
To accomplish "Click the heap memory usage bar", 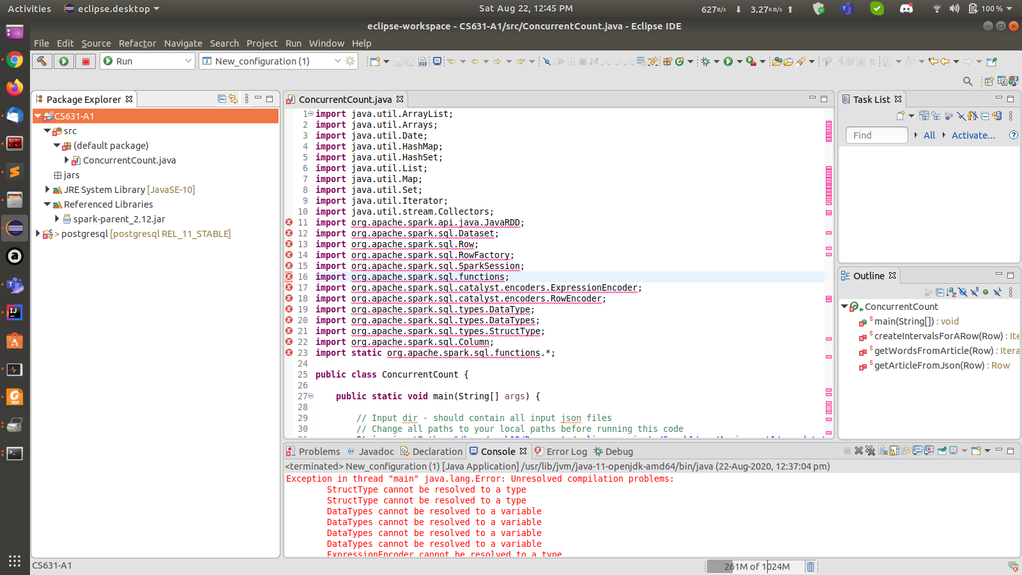I will [x=755, y=567].
